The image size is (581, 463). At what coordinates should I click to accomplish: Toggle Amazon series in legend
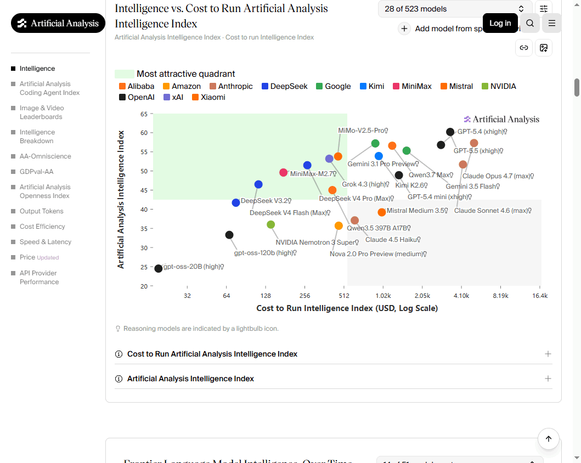[182, 86]
